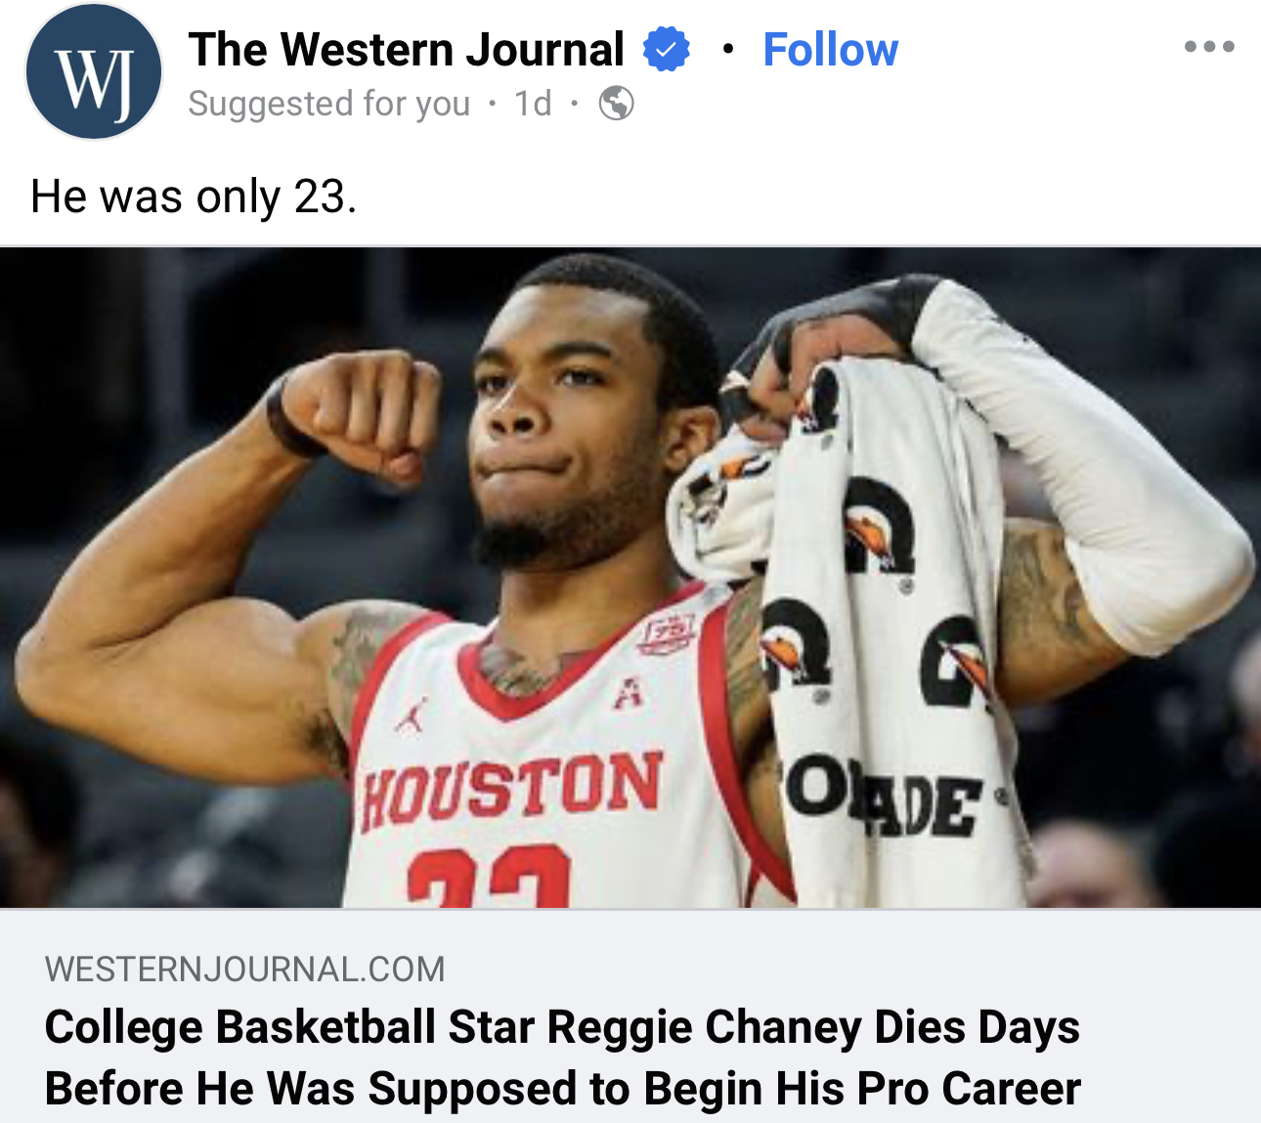Click the Jordan logo on the jersey
The height and width of the screenshot is (1123, 1261).
[412, 716]
